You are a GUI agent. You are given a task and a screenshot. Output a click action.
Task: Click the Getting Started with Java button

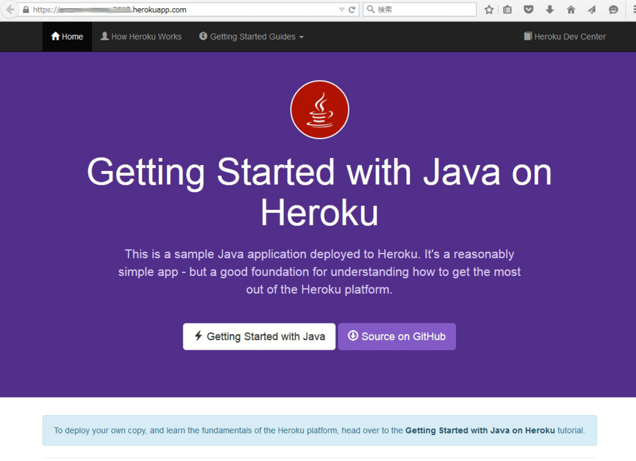coord(259,337)
